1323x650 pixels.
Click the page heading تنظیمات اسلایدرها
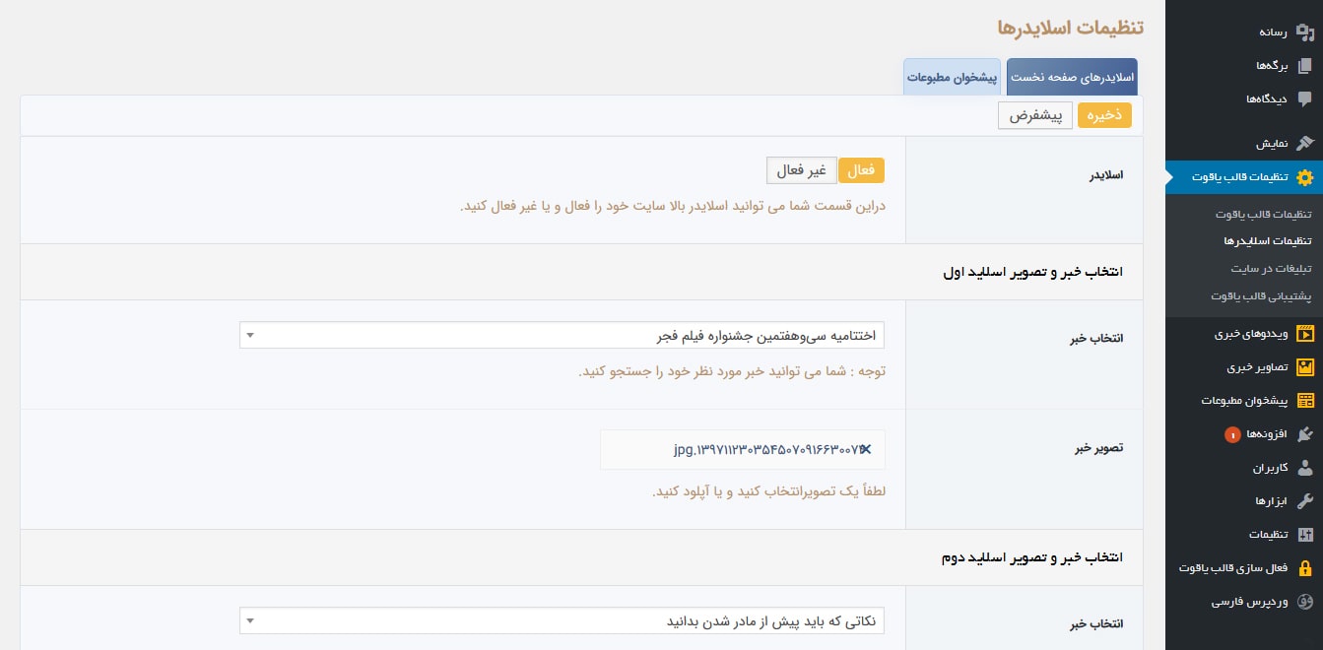1071,27
